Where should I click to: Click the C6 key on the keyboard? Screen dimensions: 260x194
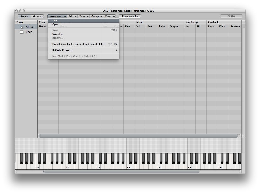click(220, 166)
